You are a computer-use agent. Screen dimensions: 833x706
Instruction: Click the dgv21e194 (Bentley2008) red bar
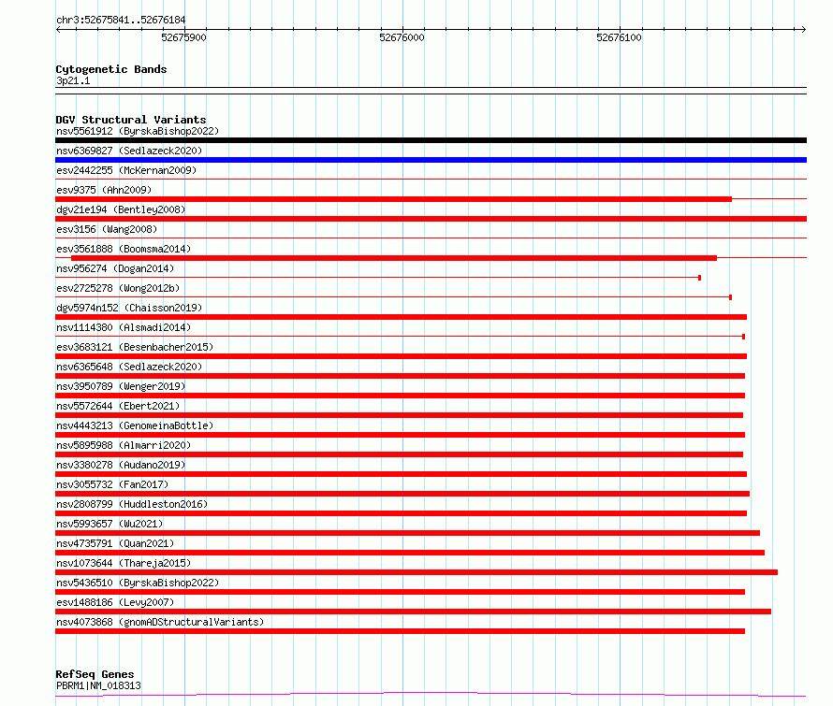(431, 219)
